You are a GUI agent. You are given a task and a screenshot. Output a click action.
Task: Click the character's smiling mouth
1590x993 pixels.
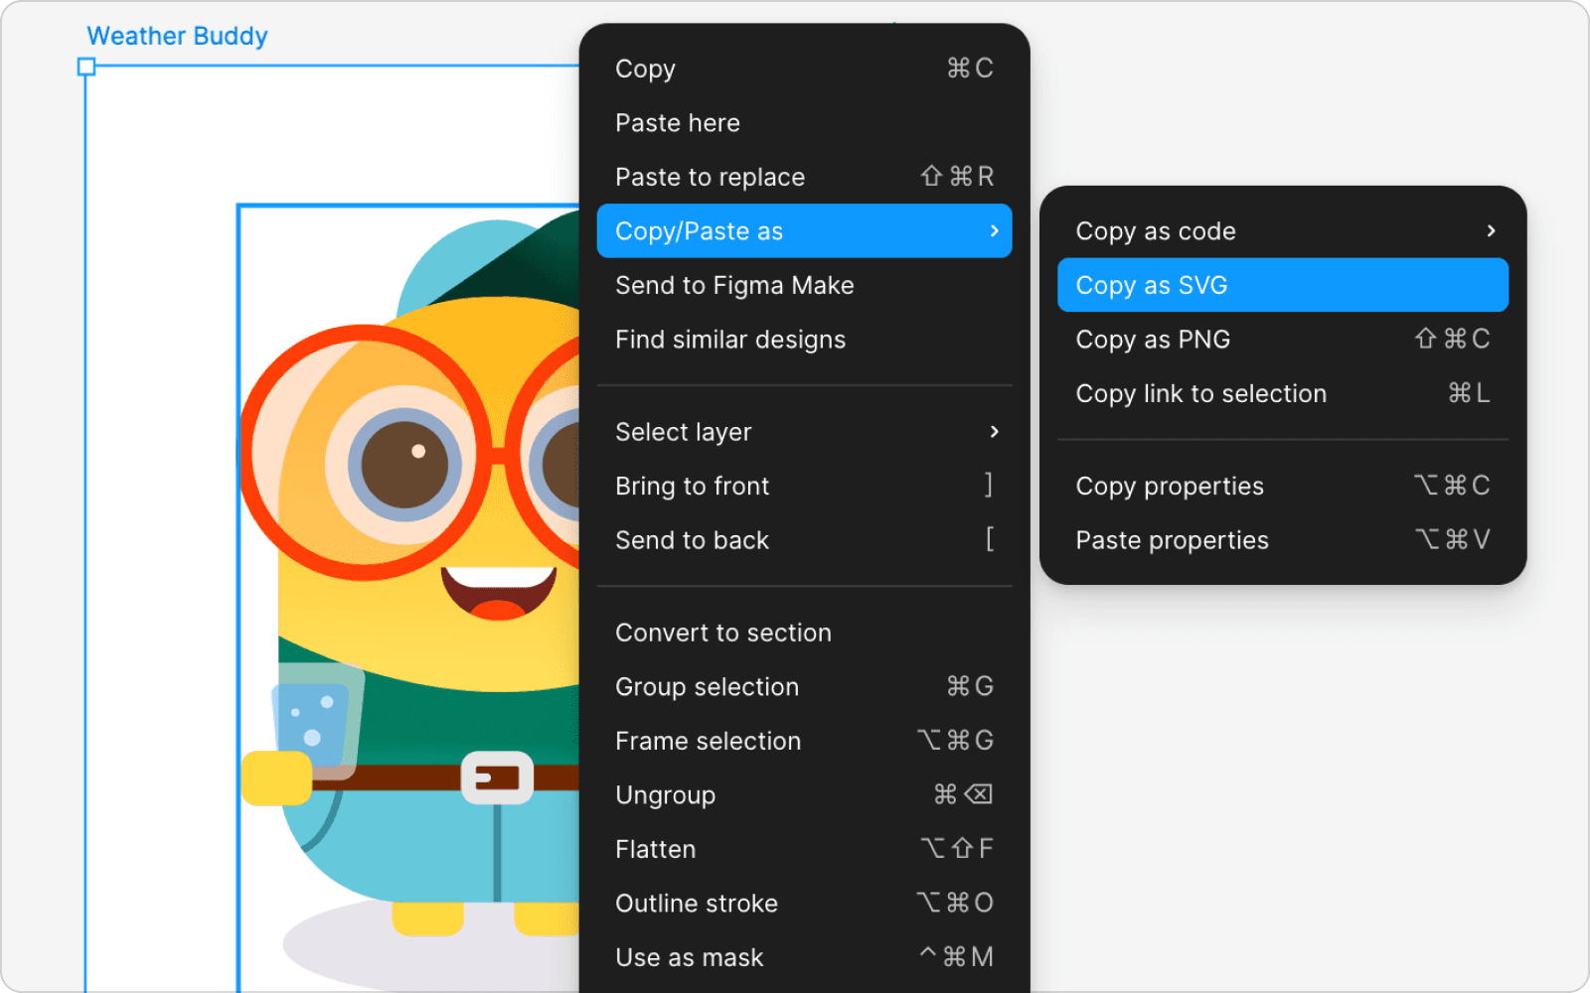[x=499, y=592]
